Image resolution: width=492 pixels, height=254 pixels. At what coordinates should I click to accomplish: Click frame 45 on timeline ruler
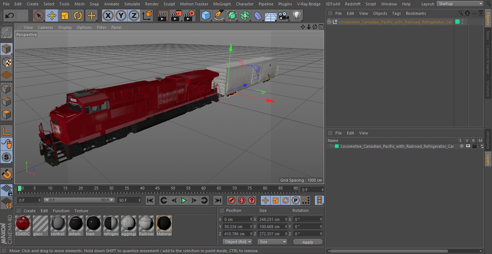coord(157,189)
